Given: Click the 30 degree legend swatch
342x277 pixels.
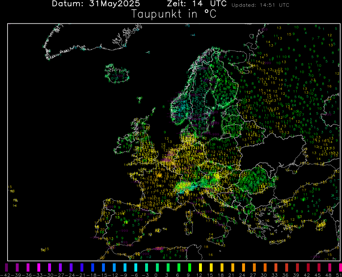Looking at the screenshot, I should click(265, 267).
